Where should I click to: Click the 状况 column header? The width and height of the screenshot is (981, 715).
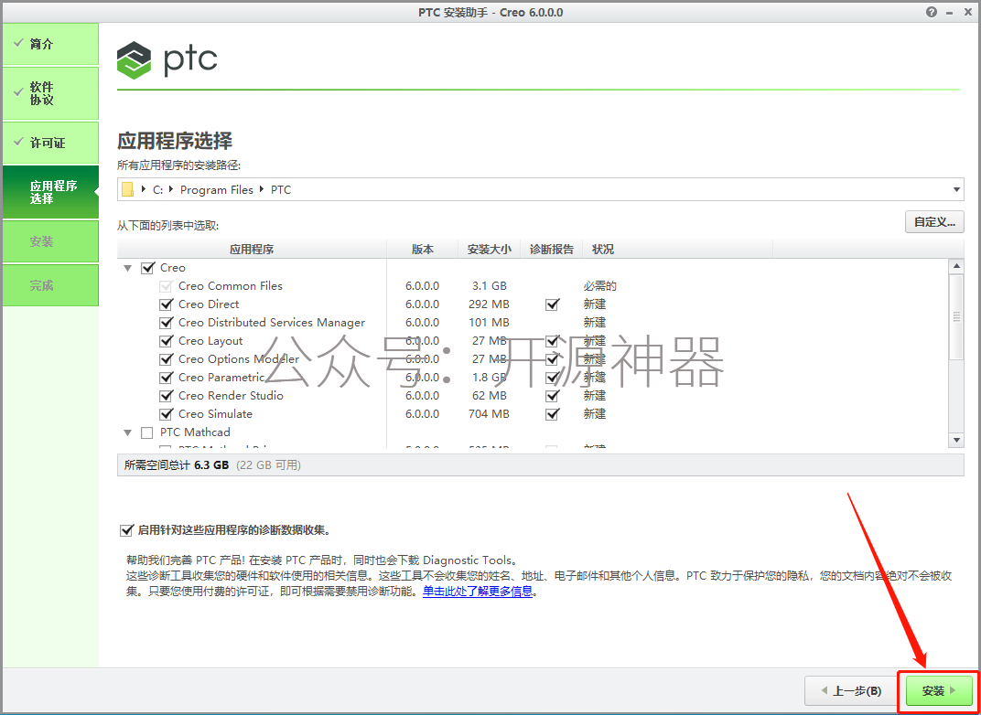click(677, 250)
